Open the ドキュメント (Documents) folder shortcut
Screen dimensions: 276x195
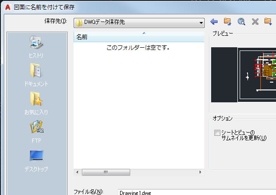pos(36,75)
